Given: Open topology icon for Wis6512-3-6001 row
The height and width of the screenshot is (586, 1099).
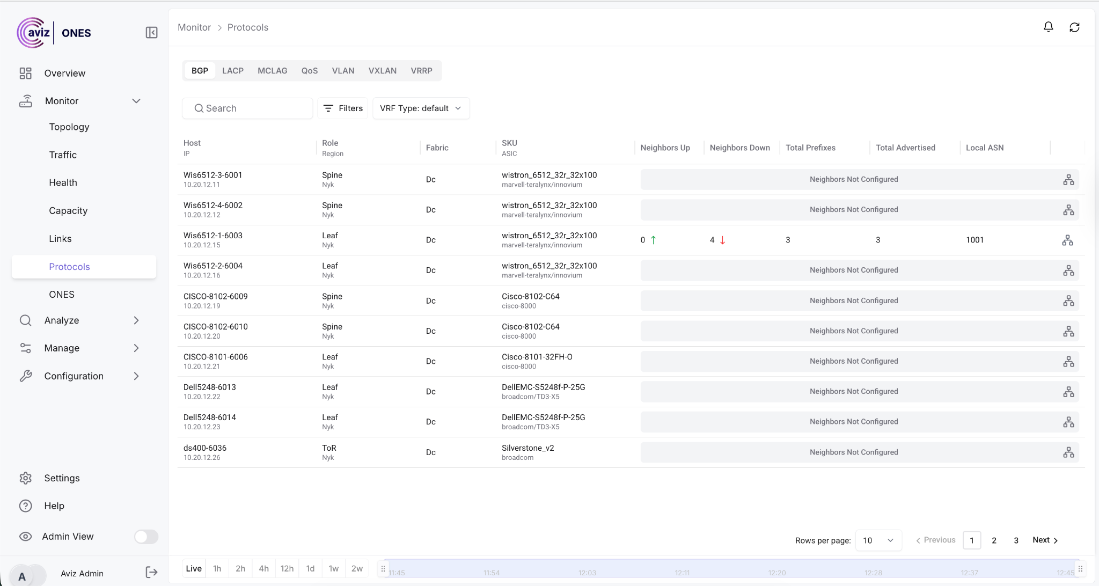Looking at the screenshot, I should pyautogui.click(x=1068, y=180).
